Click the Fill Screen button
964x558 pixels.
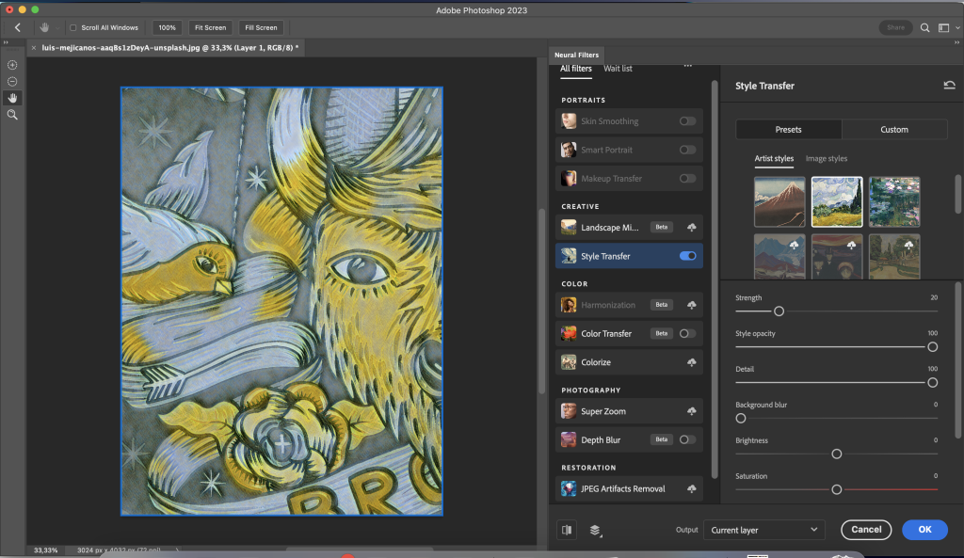tap(262, 27)
